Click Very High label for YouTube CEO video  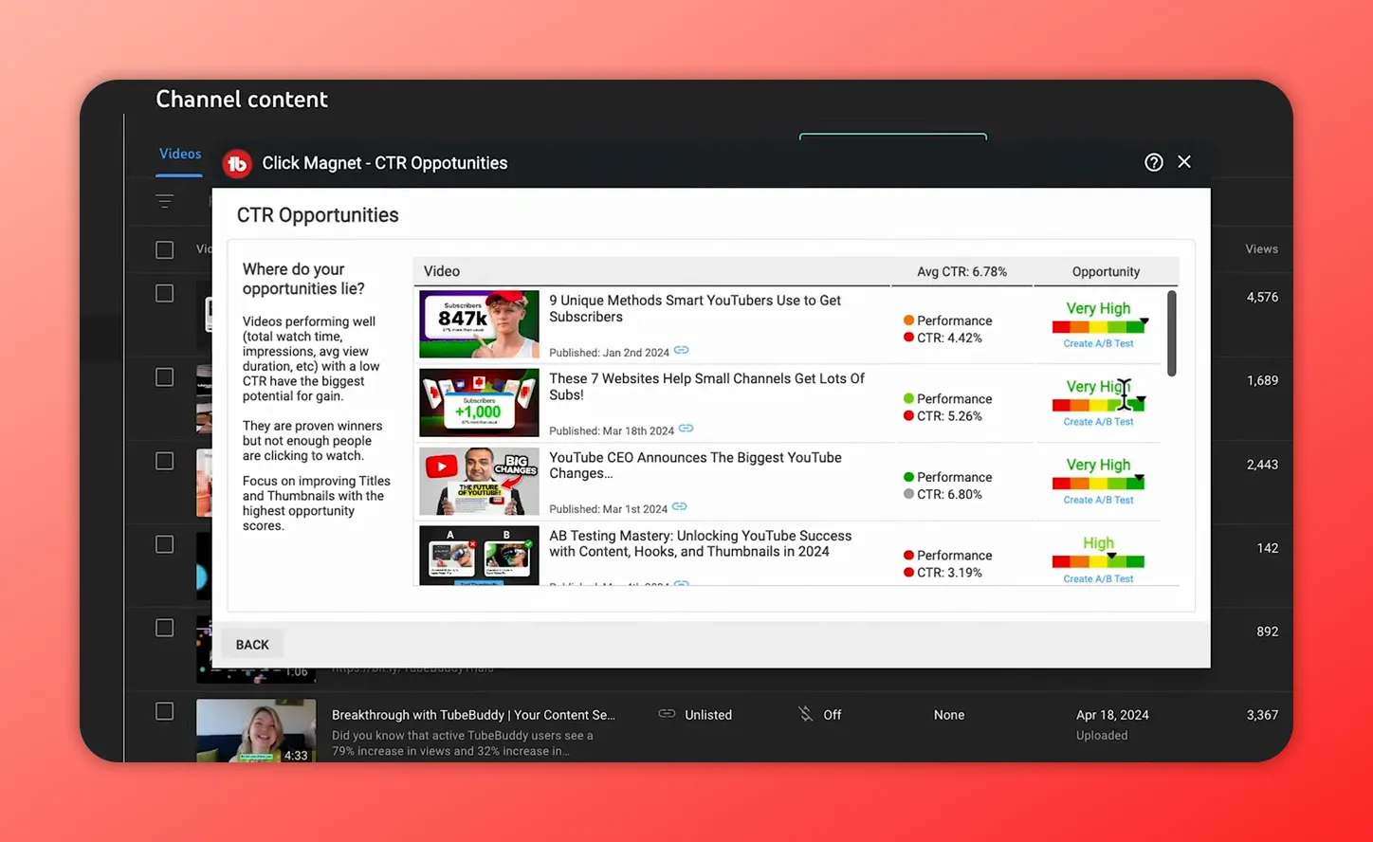pyautogui.click(x=1098, y=465)
